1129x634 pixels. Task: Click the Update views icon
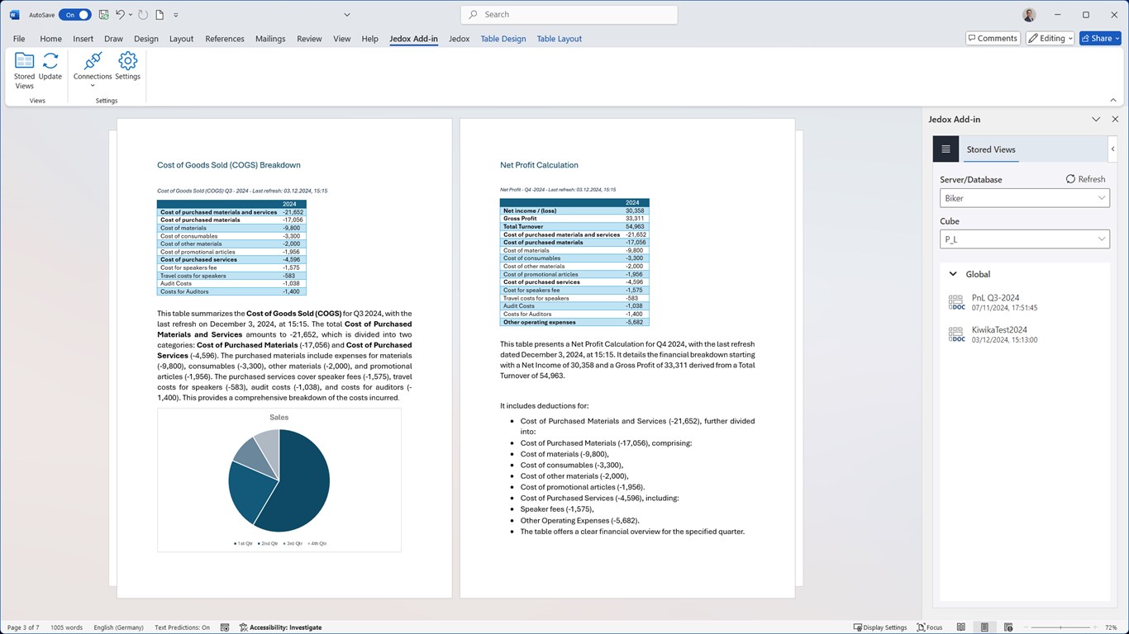coord(50,67)
